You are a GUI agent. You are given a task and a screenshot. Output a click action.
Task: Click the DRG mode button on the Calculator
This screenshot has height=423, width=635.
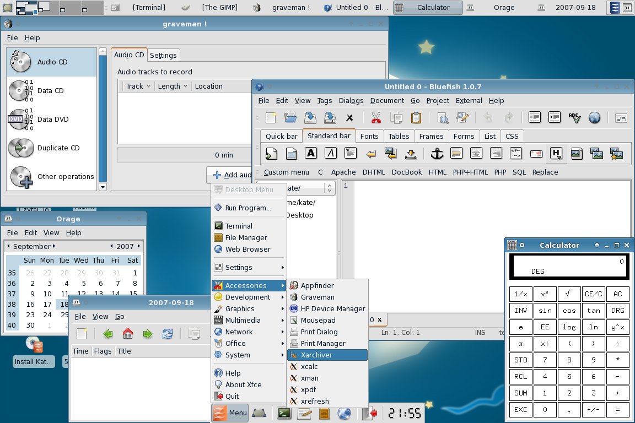[x=617, y=311]
